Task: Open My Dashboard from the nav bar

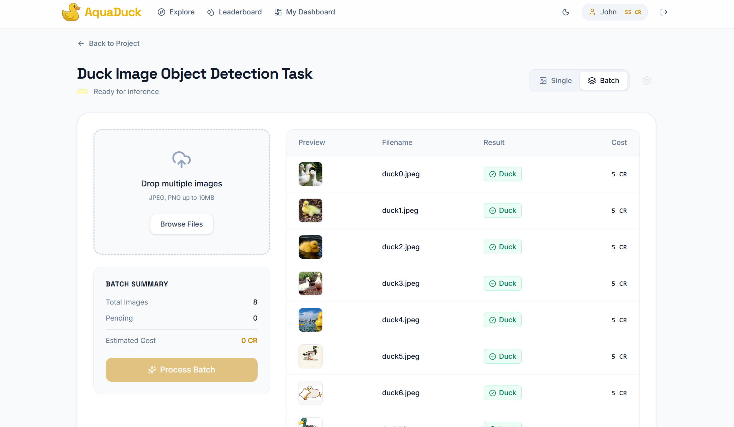Action: click(305, 12)
